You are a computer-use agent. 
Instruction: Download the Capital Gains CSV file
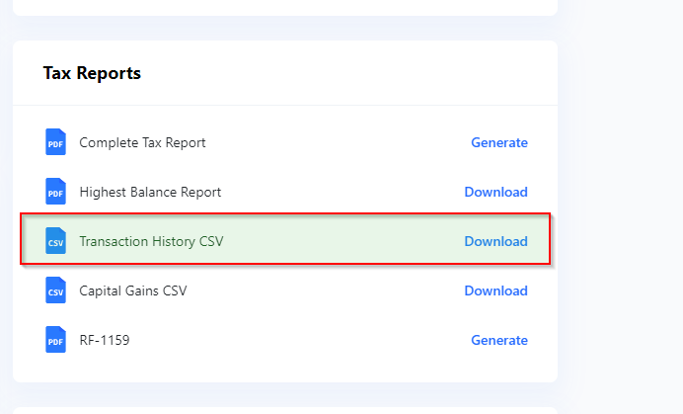495,290
